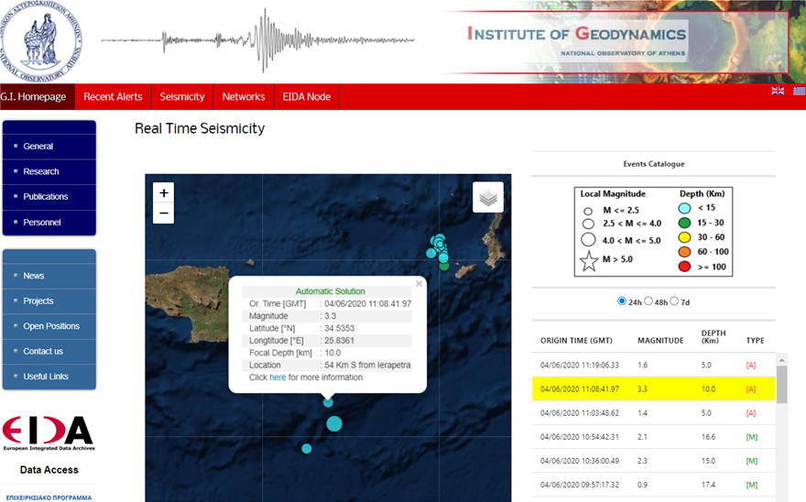
Task: Switch site language to Greek flag
Action: coord(799,91)
